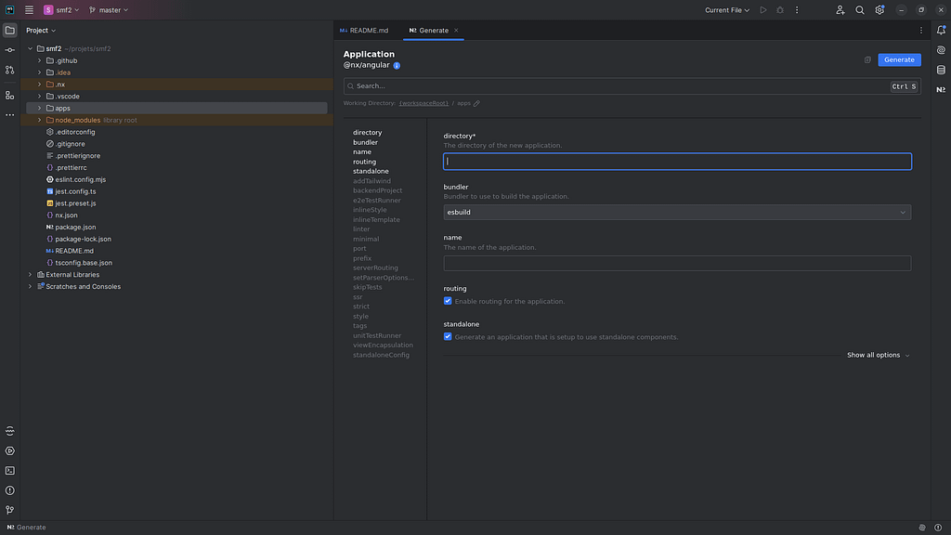Run the current file
951x535 pixels.
click(x=763, y=9)
